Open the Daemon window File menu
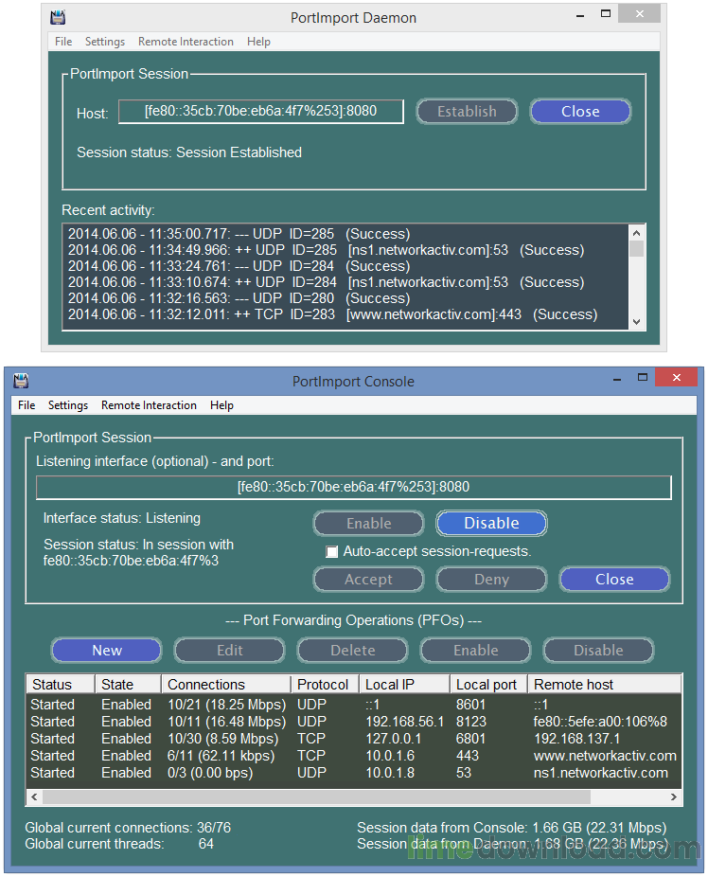This screenshot has width=708, height=877. [63, 42]
